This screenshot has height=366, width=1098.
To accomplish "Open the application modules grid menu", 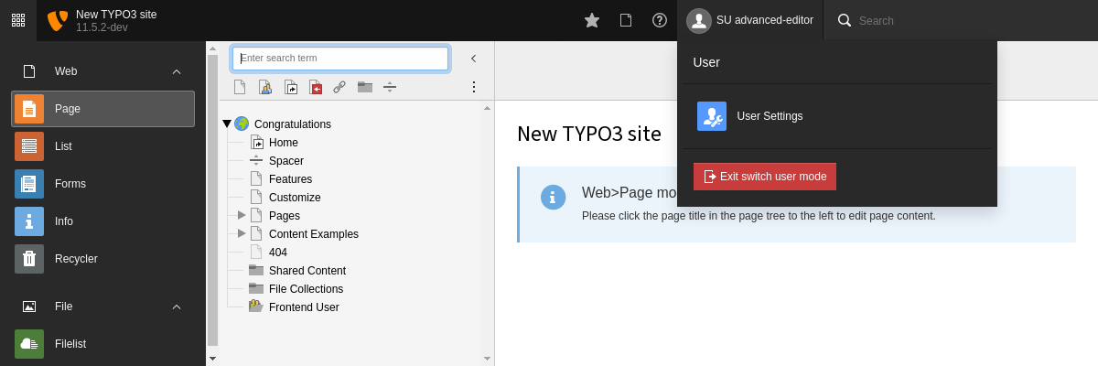I will pos(18,20).
